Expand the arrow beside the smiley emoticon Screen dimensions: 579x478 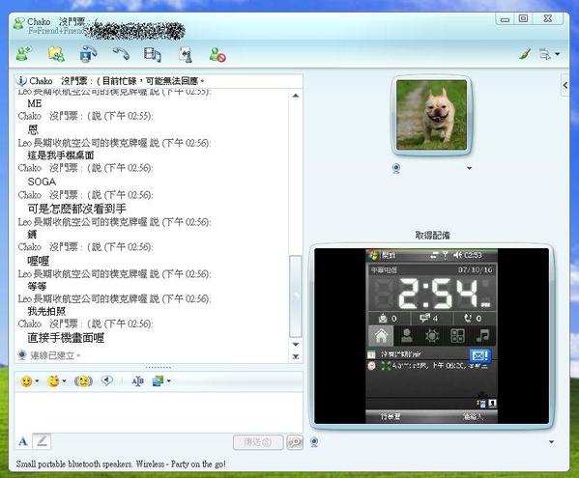point(37,381)
